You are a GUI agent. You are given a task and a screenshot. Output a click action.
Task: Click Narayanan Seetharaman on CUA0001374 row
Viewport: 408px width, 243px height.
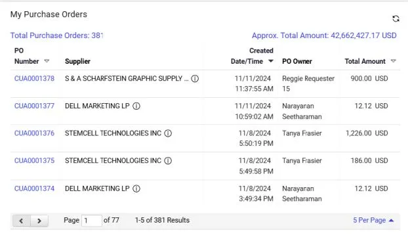[302, 194]
